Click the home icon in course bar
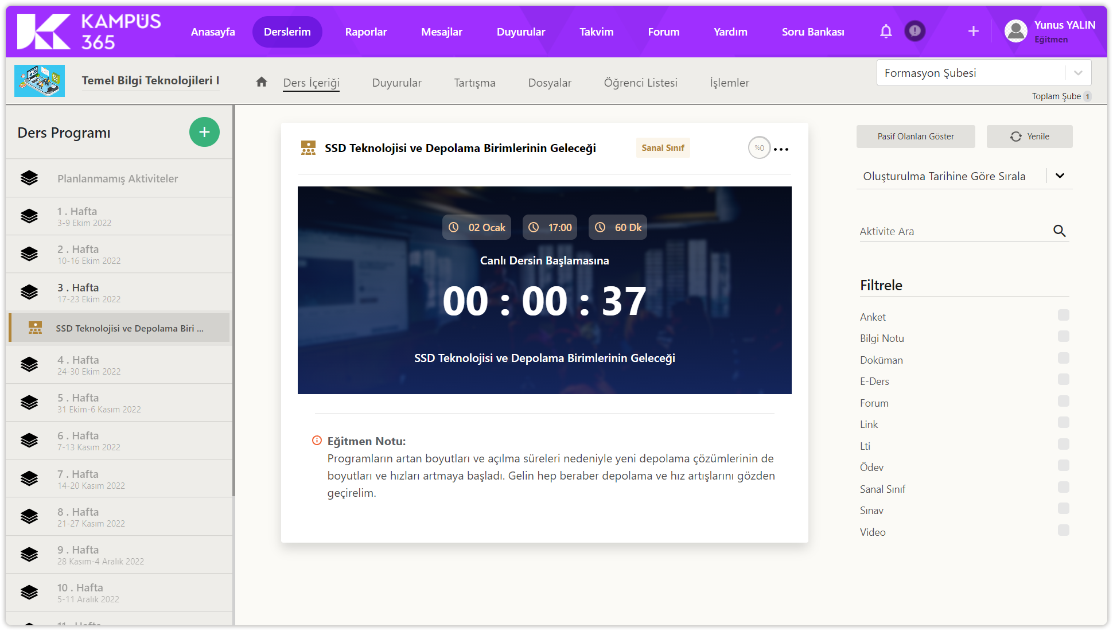Viewport: 1113px width, 631px height. [262, 82]
